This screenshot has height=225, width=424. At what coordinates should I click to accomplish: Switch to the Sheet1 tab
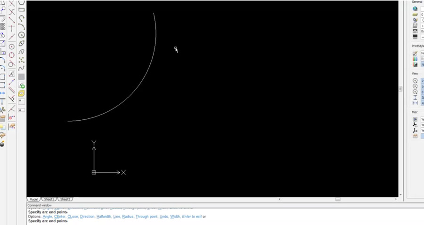(x=49, y=200)
